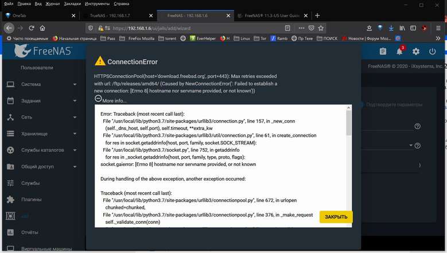This screenshot has width=447, height=253.
Task: Open the EverHelper bookmark
Action: (203, 38)
